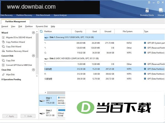Click type color square for F: partition
This screenshot has height=123, width=165.
point(145,74)
